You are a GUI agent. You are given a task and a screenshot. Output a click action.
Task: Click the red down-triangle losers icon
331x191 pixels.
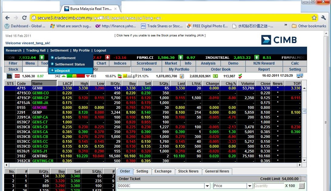tap(88, 76)
